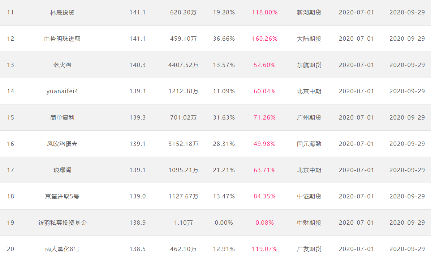The width and height of the screenshot is (431, 260).
Task: Click the 160.26% return rate value
Action: tap(264, 39)
